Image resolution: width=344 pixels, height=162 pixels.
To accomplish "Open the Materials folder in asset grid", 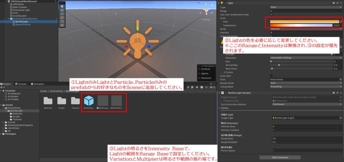I will coord(48,101).
